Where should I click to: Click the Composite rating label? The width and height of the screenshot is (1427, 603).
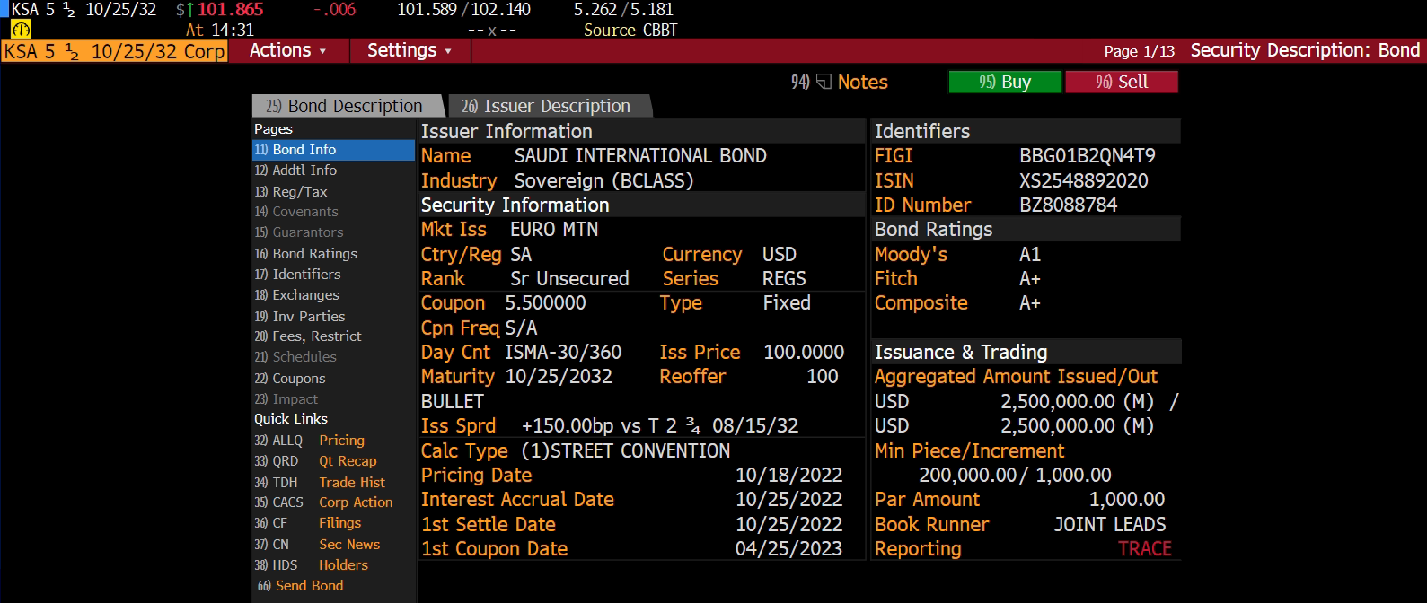(x=921, y=303)
